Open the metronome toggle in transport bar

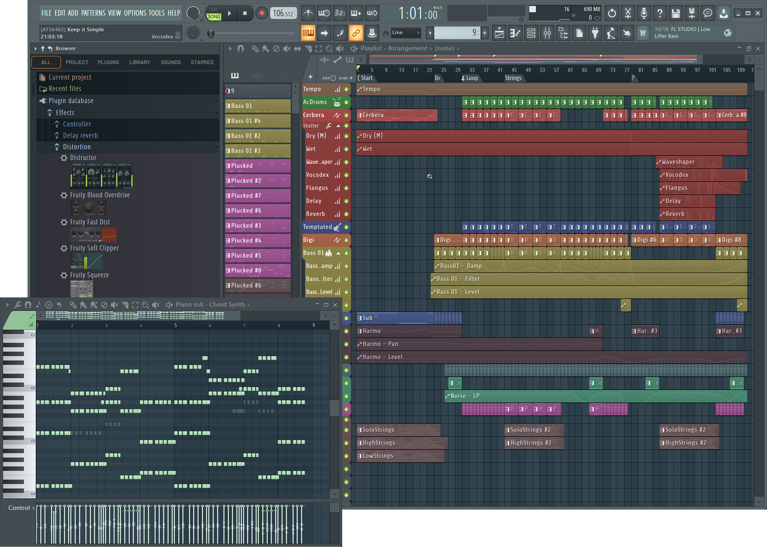click(x=308, y=13)
